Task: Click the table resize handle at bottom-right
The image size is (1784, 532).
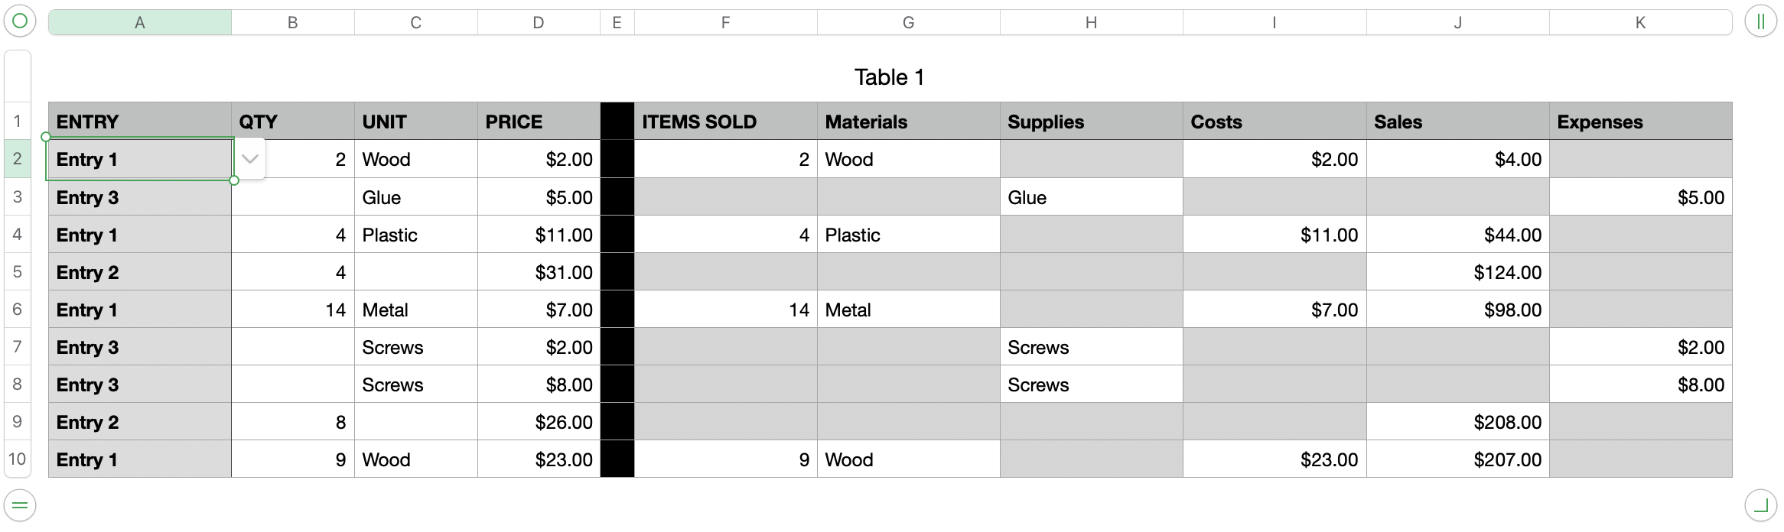Action: pyautogui.click(x=1760, y=505)
